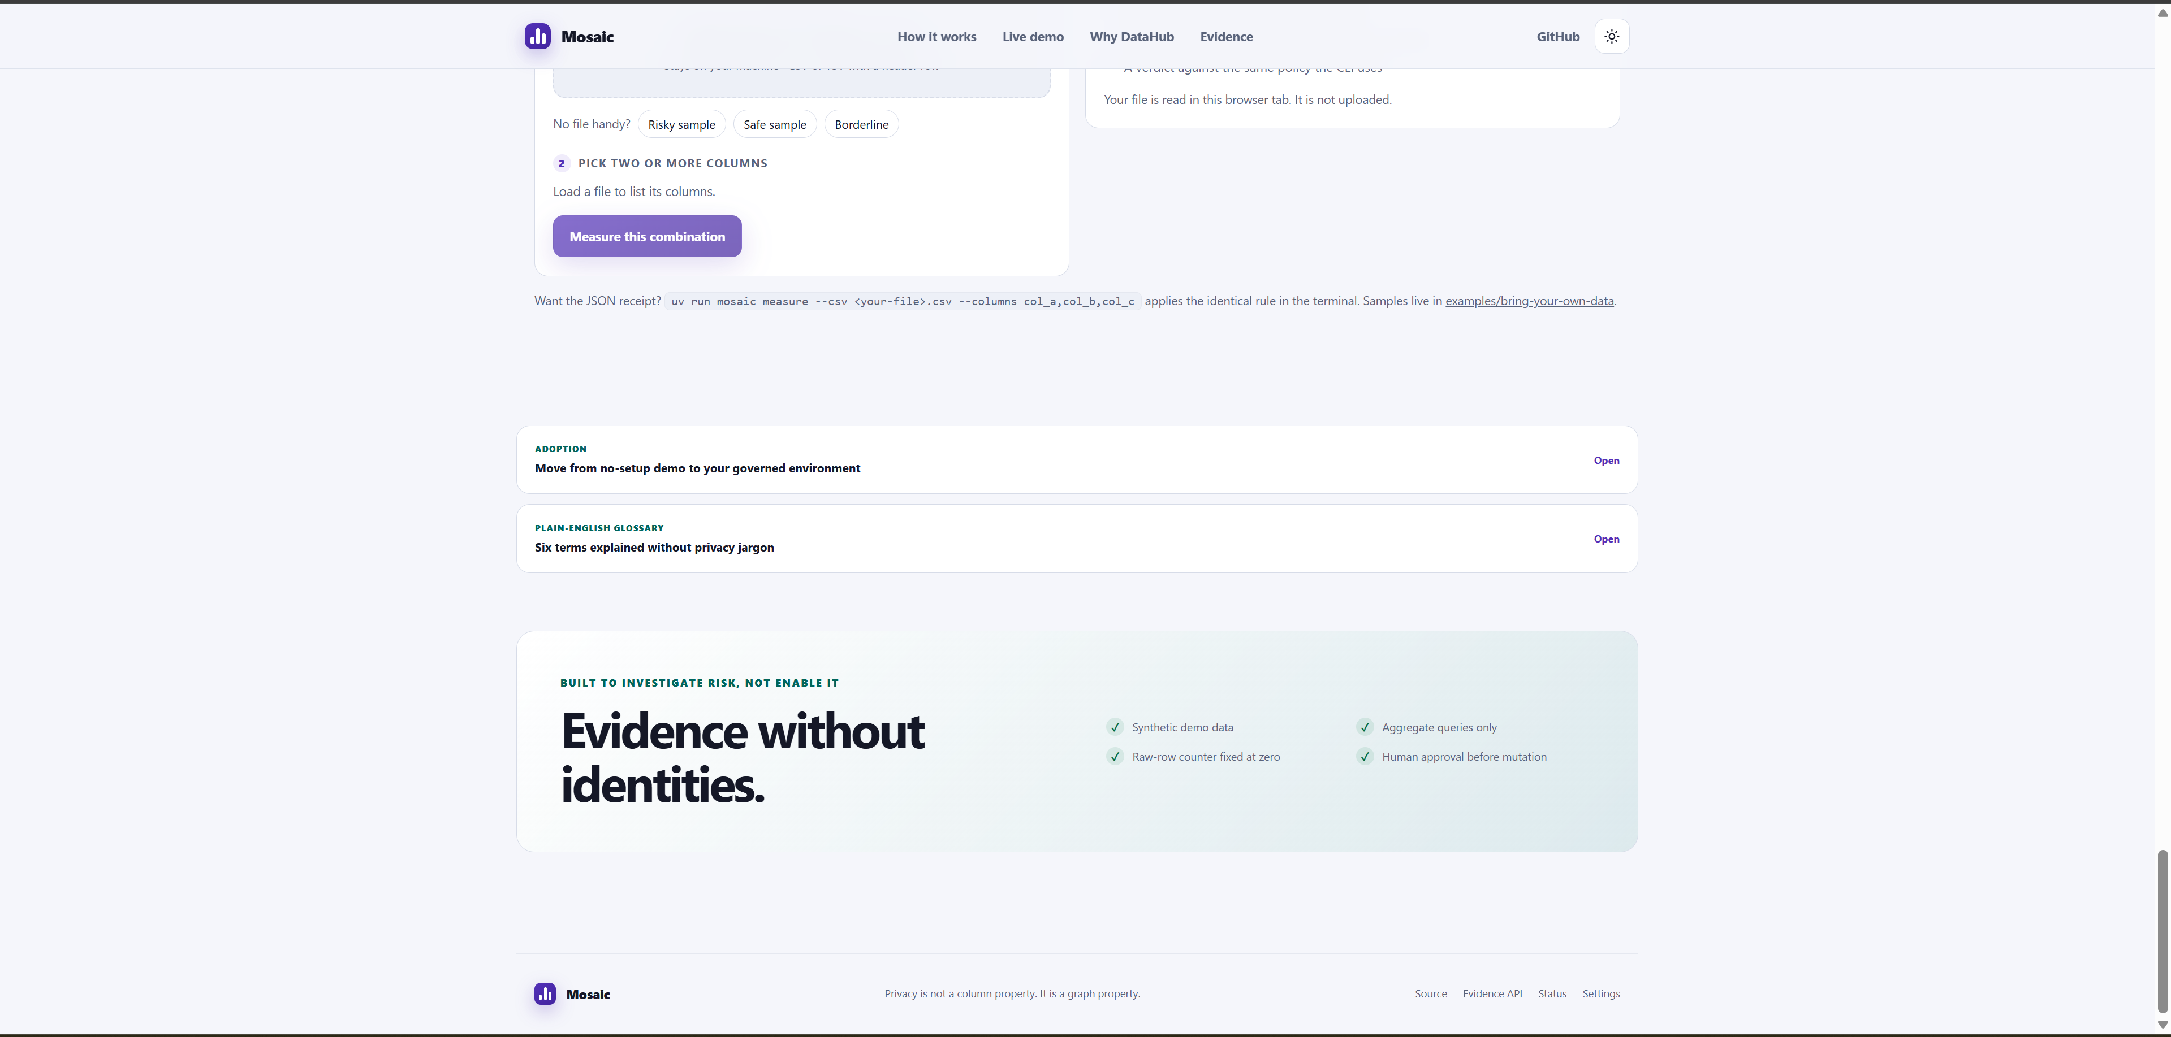The height and width of the screenshot is (1037, 2171).
Task: Open the Source footer link
Action: point(1430,994)
